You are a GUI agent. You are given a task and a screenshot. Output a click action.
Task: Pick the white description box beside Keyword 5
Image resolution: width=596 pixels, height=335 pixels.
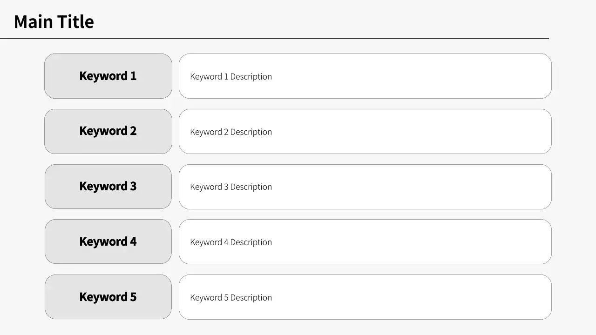coord(410,297)
